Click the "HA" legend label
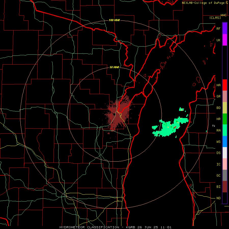The image size is (229, 229). (x=219, y=85)
